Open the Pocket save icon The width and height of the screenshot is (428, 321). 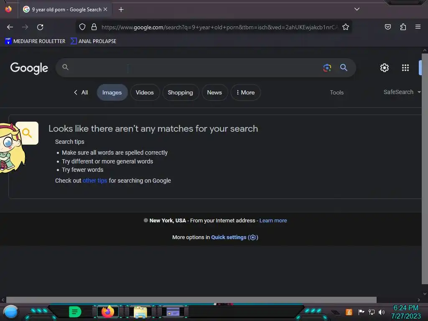[387, 27]
